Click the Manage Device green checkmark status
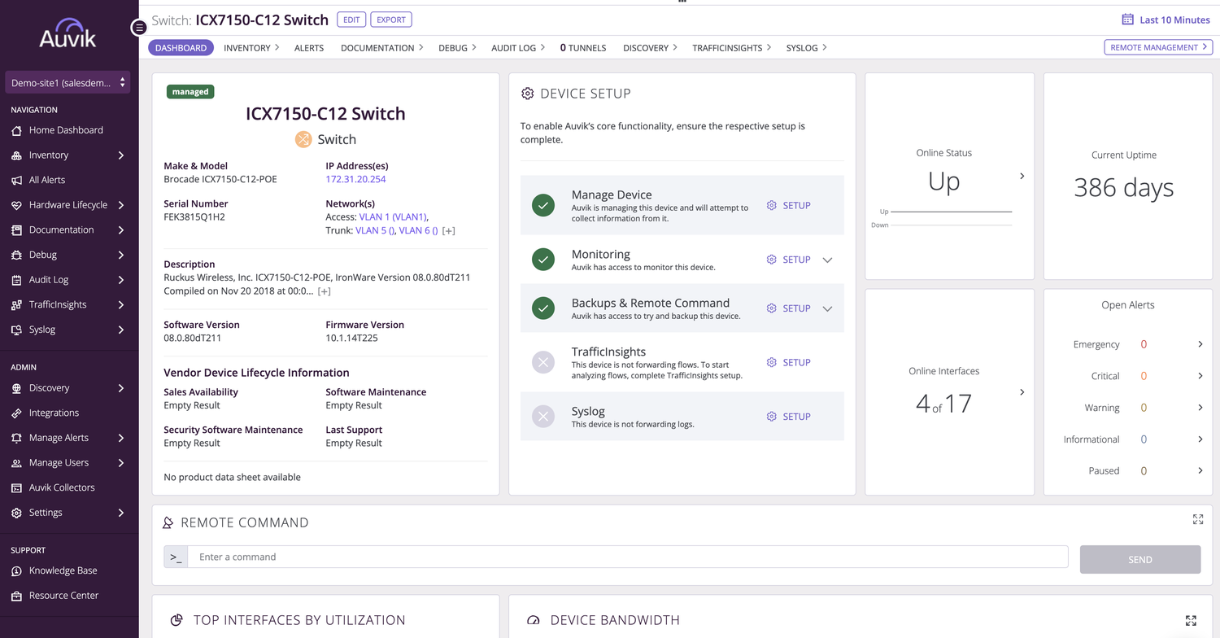The width and height of the screenshot is (1220, 638). [543, 206]
